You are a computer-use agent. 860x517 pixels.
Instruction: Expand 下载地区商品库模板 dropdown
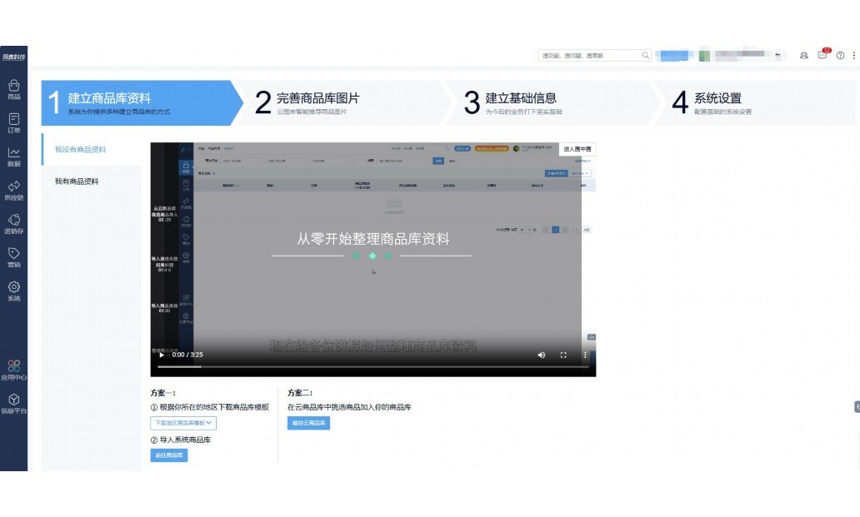click(x=183, y=423)
